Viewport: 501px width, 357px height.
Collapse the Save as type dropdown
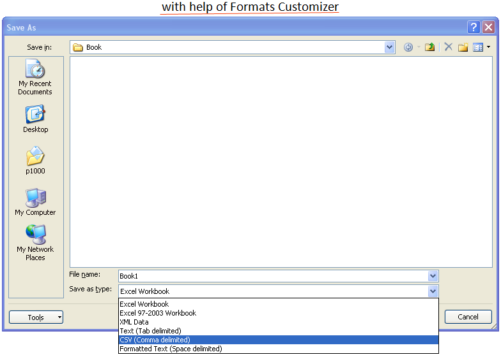433,291
